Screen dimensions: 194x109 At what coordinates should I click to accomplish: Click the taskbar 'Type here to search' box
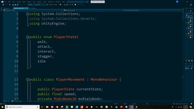[22, 107]
